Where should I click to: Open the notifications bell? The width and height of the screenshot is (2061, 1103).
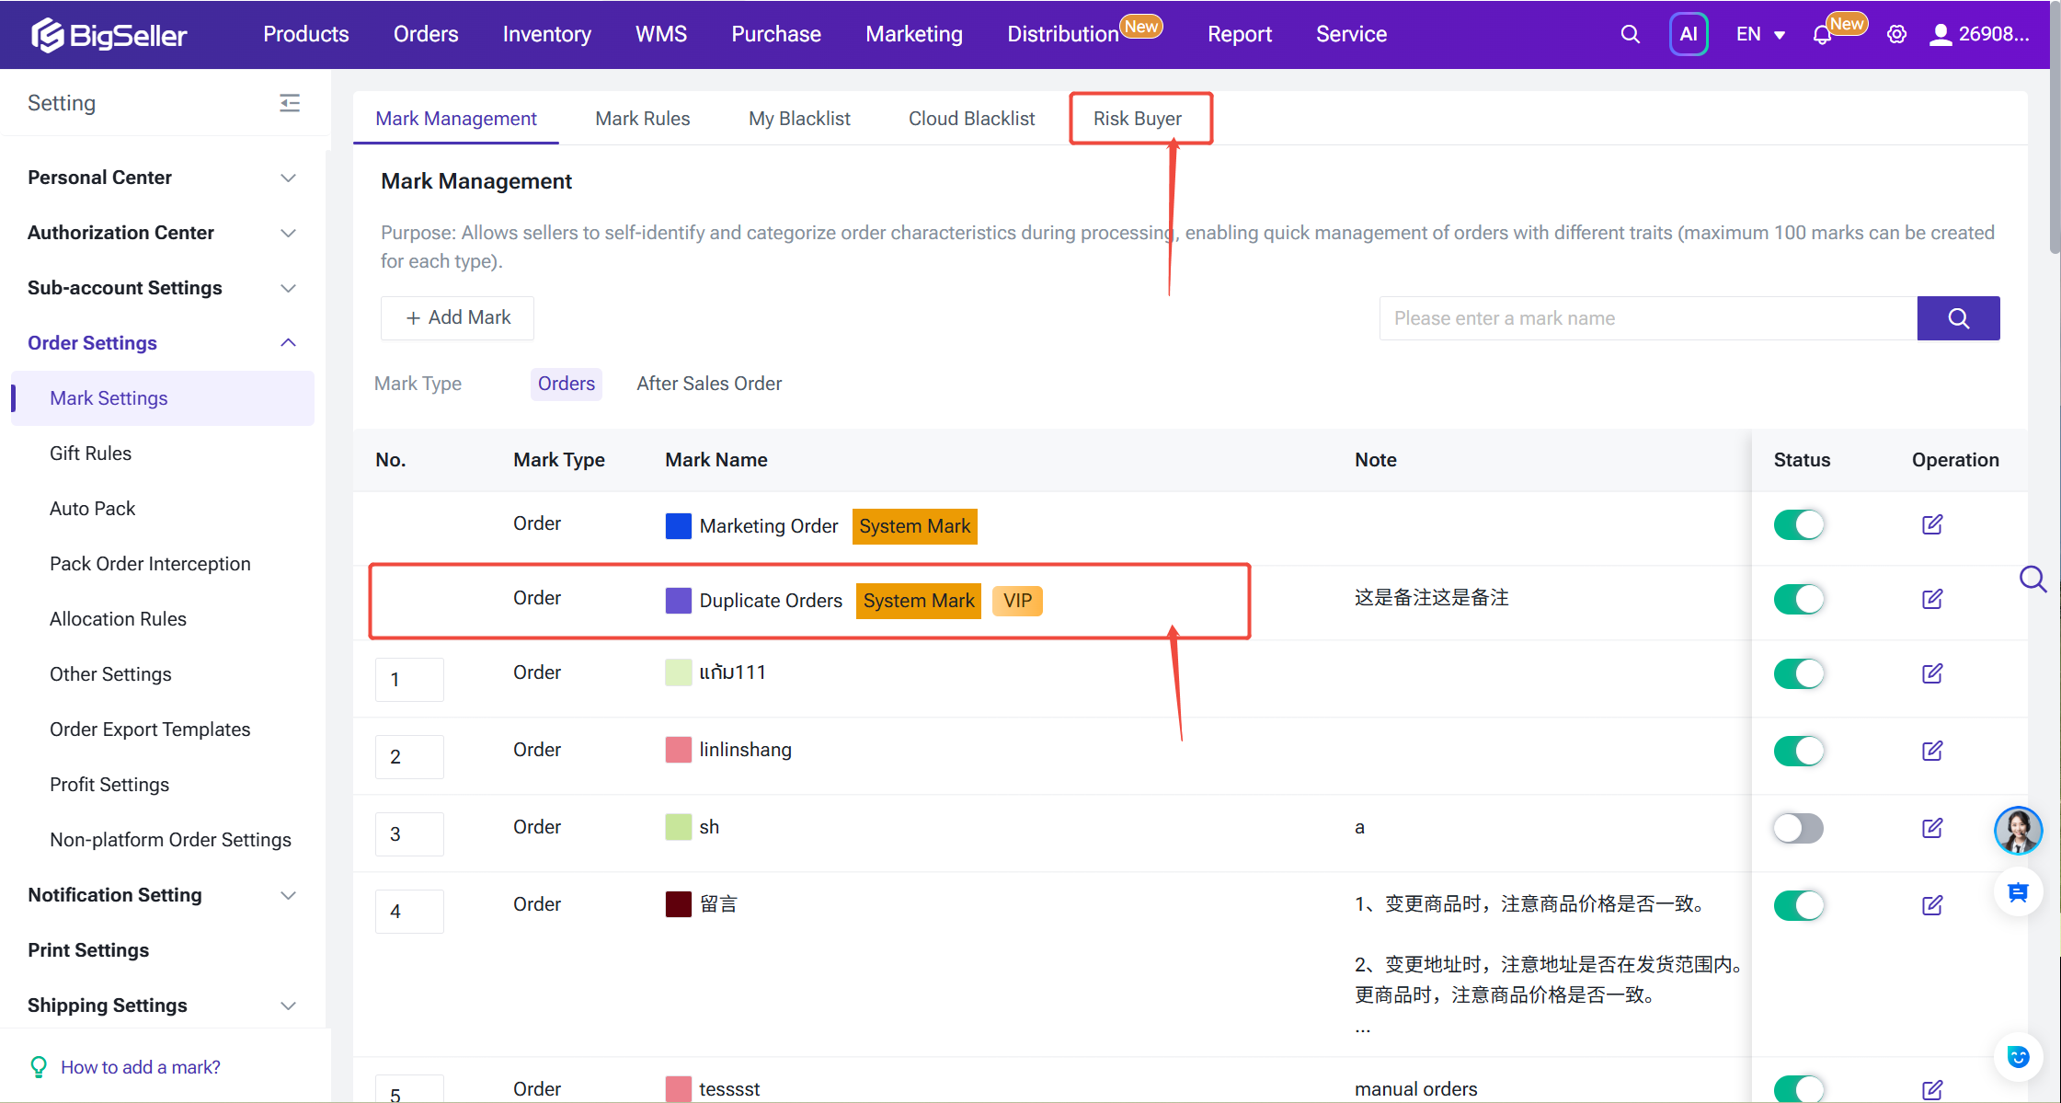[1822, 35]
